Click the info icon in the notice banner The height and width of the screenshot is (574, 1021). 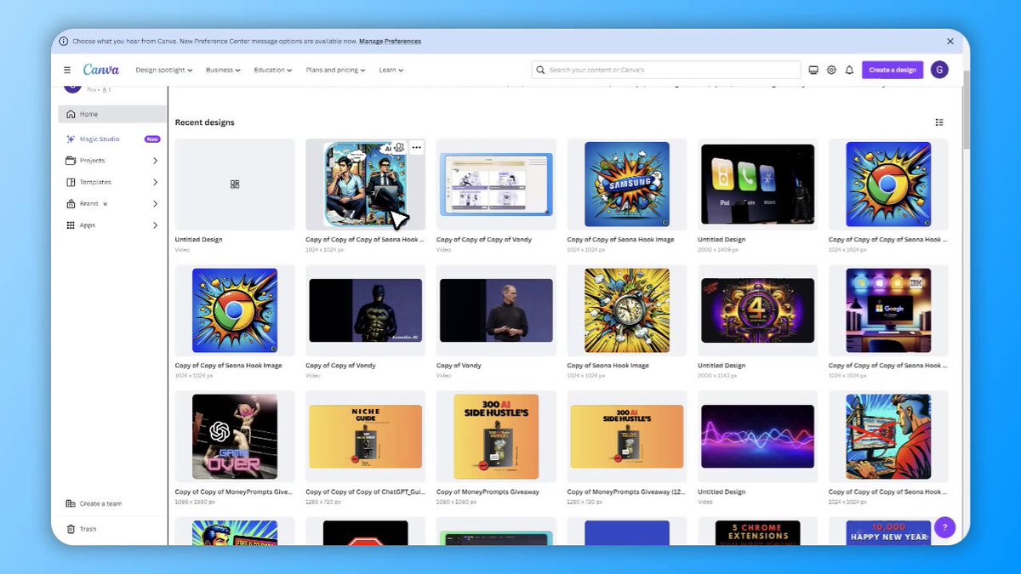[64, 41]
